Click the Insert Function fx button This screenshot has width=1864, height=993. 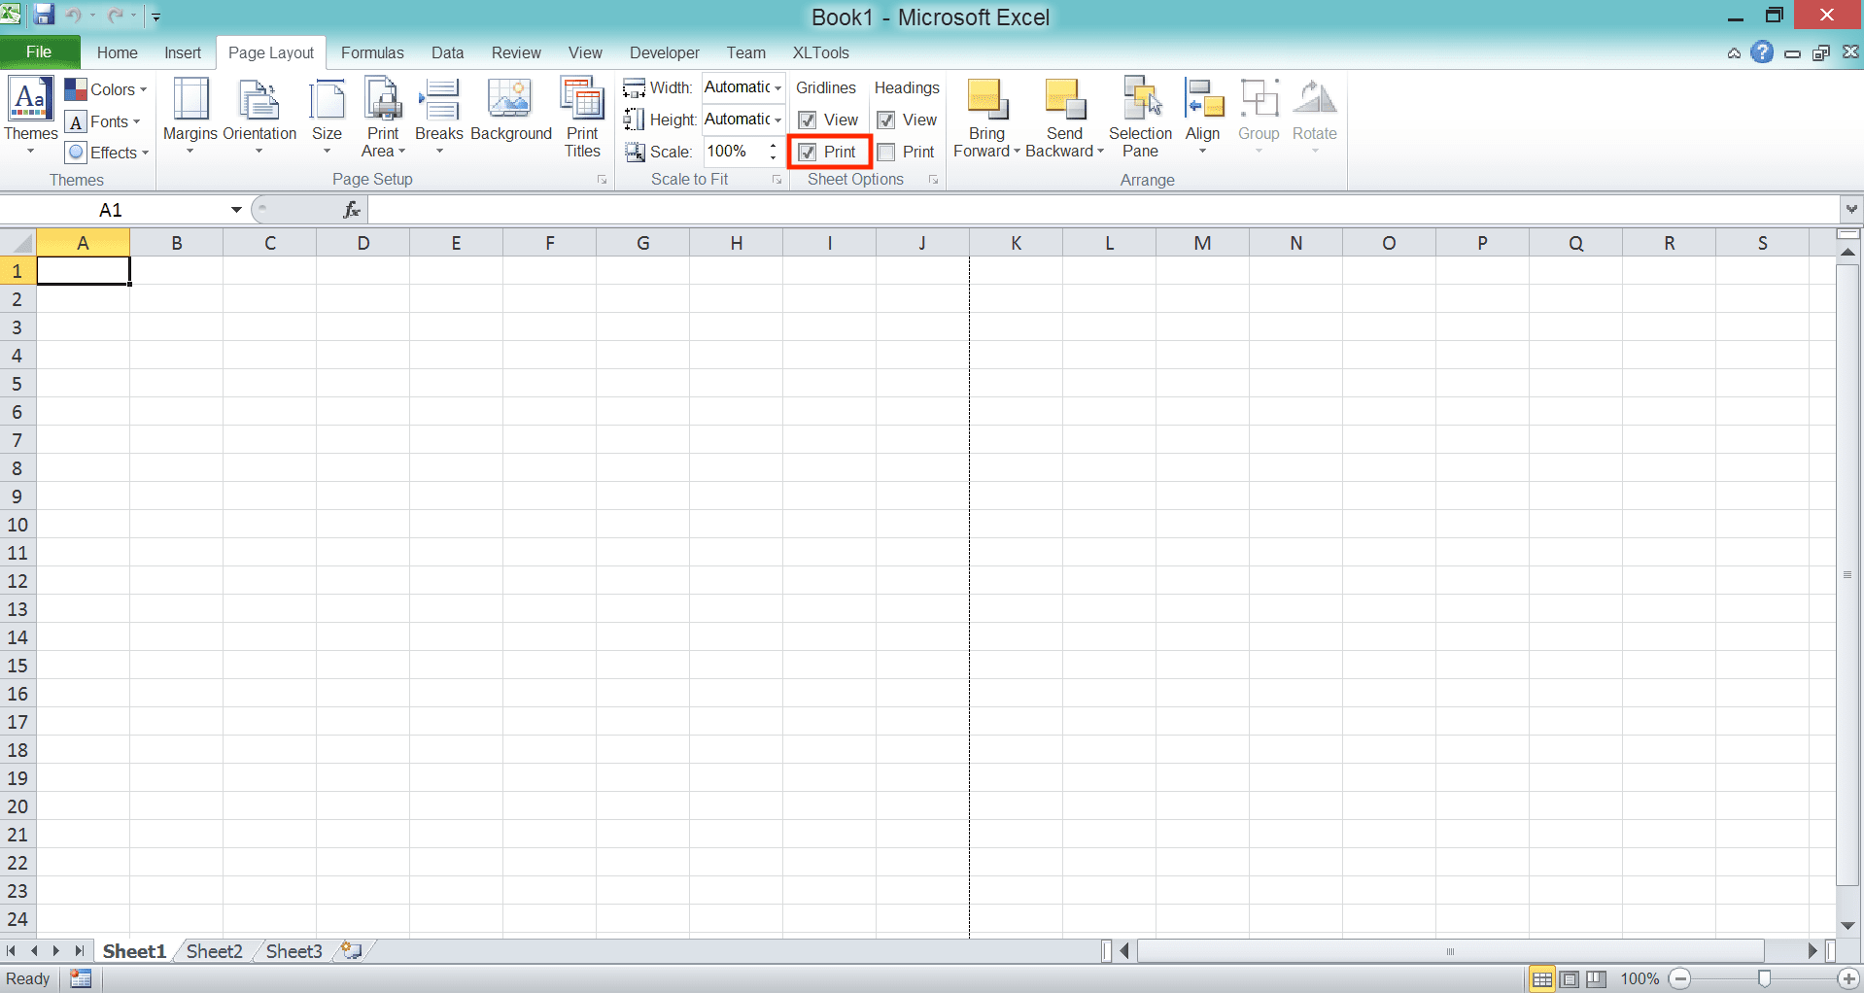click(352, 210)
